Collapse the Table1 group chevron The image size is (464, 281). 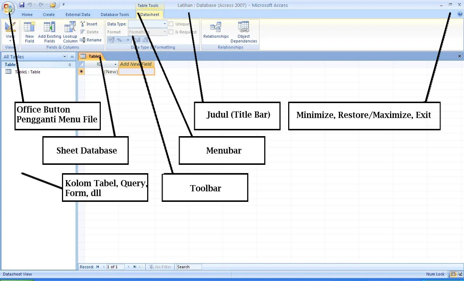tap(70, 65)
